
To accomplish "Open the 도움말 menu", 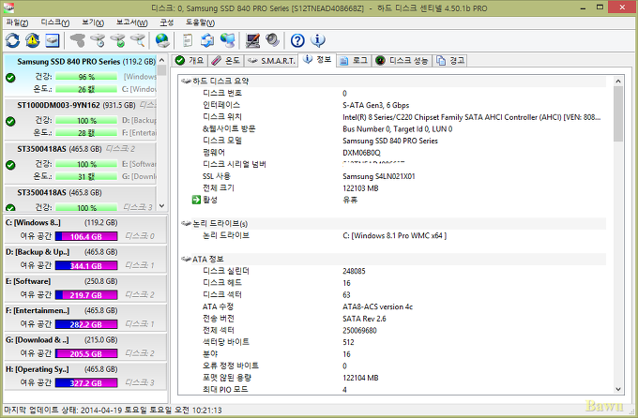I will 200,22.
